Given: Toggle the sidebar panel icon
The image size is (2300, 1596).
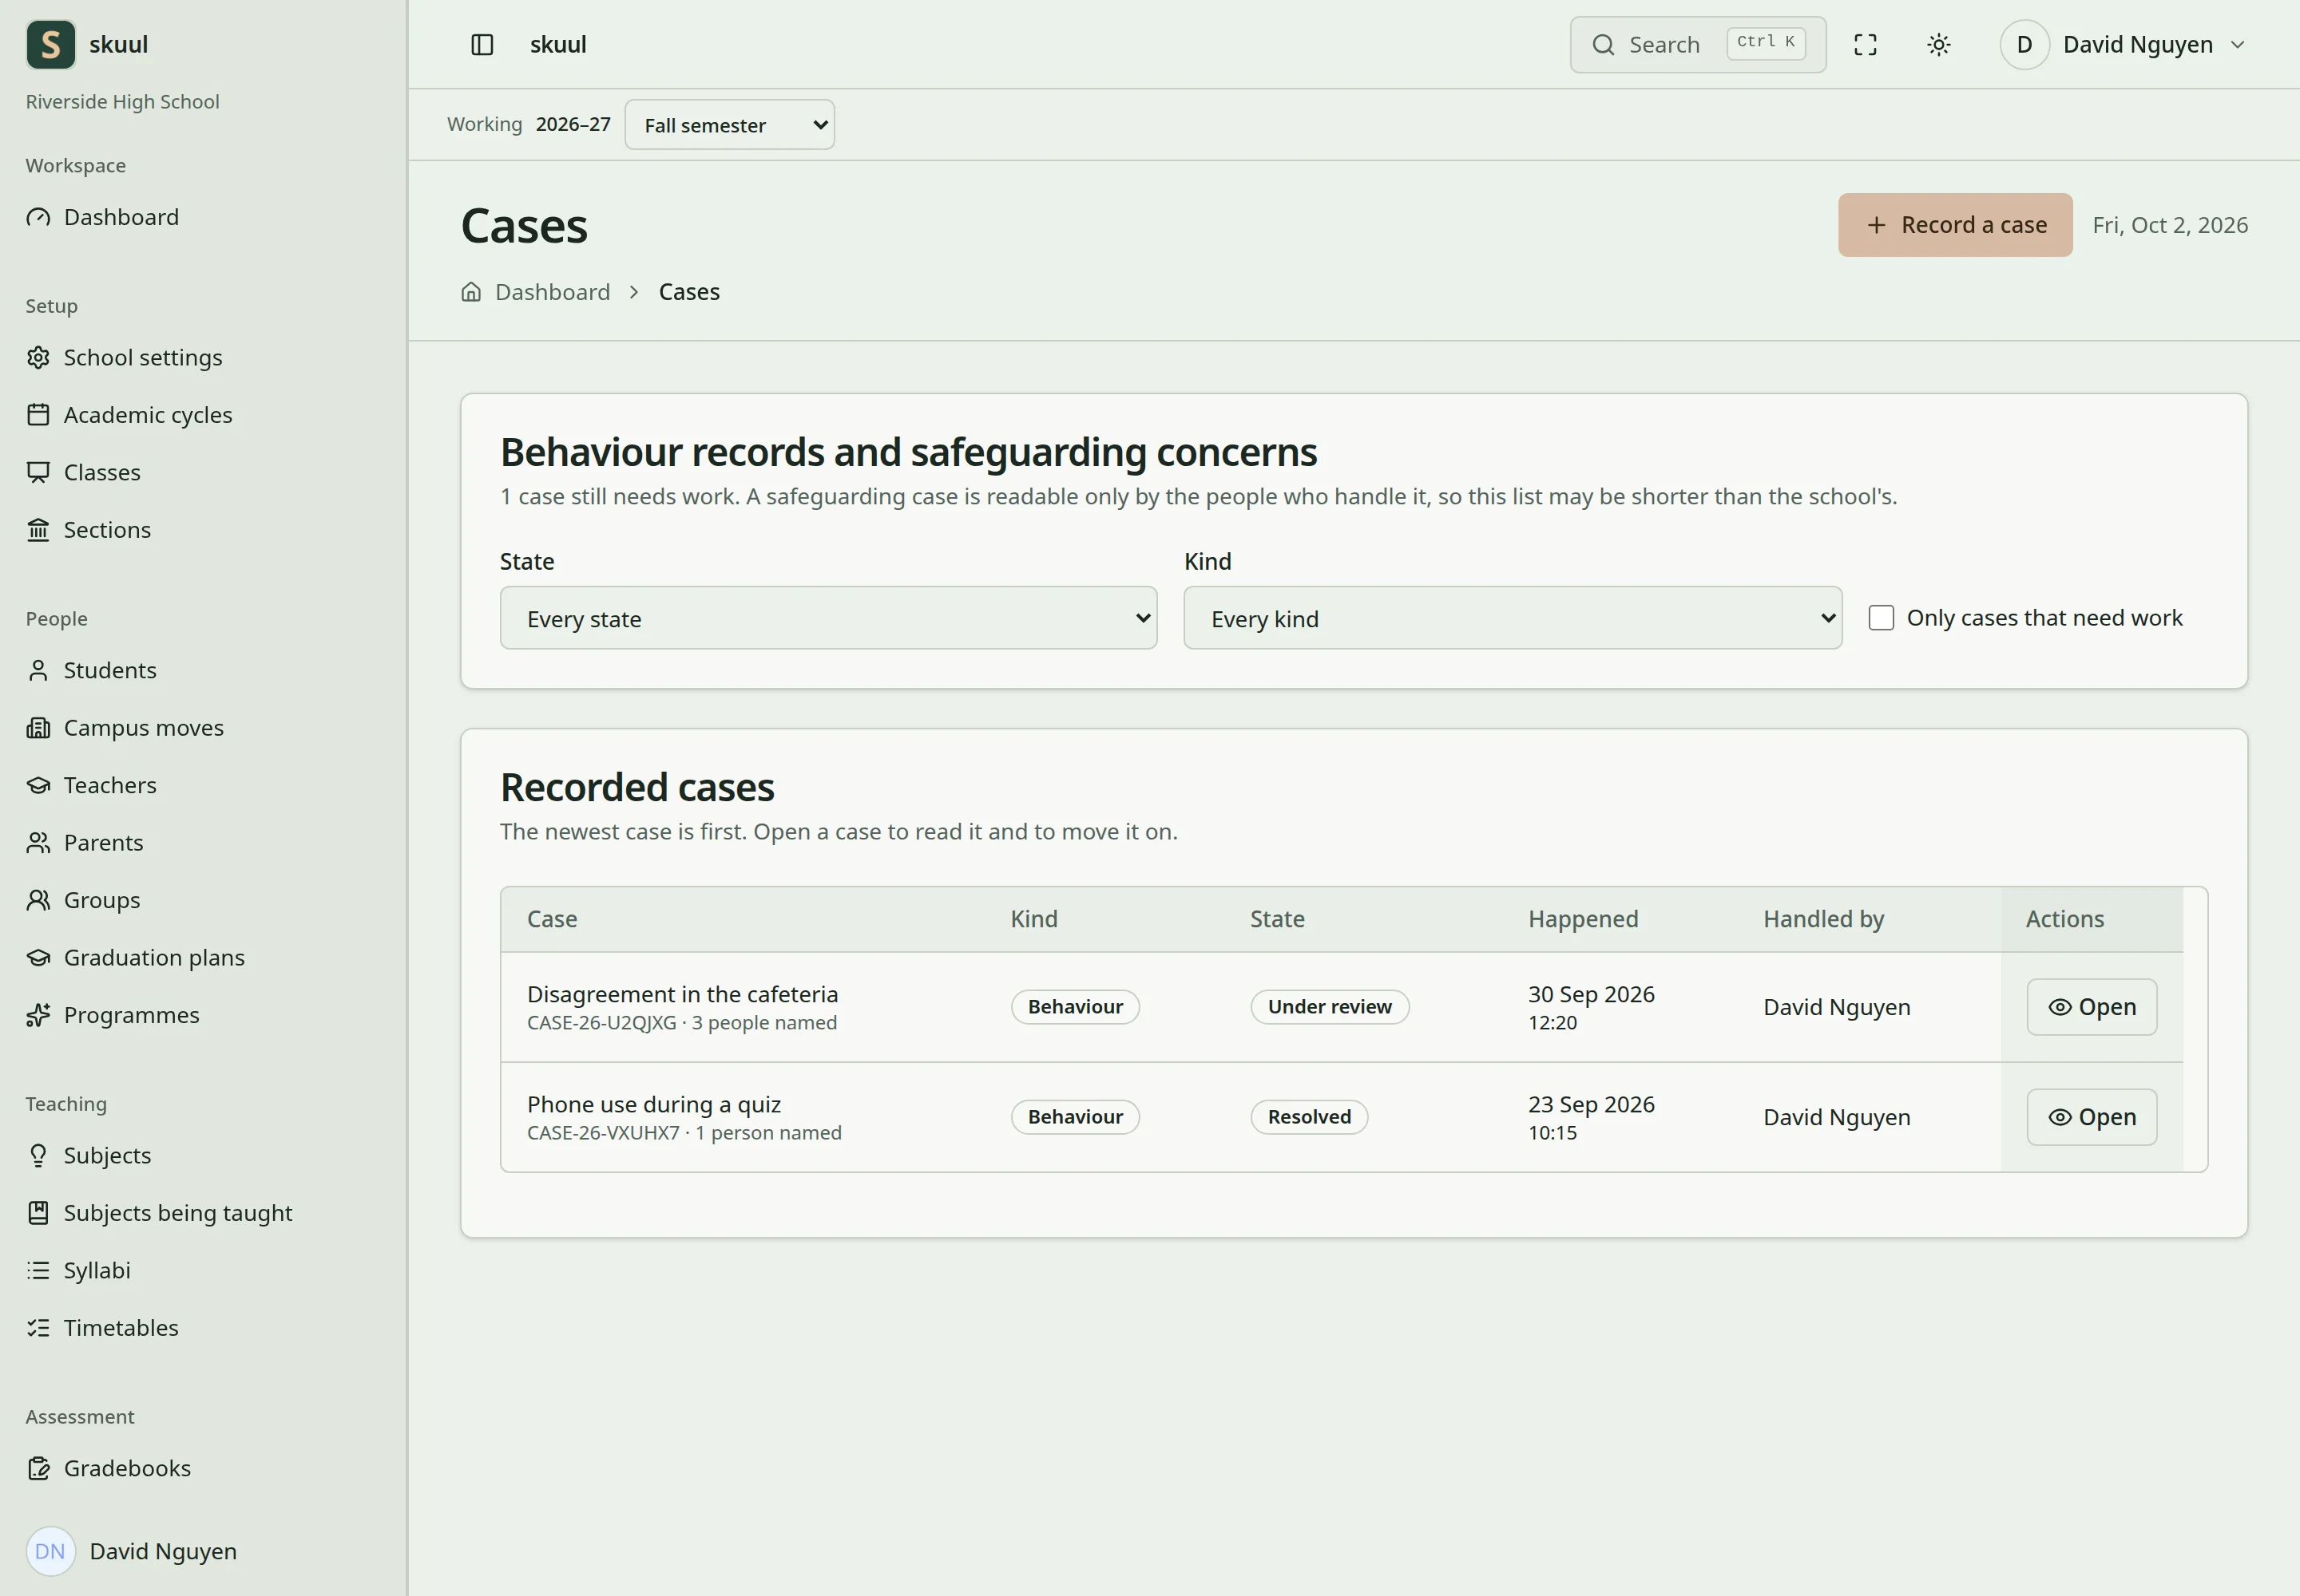Looking at the screenshot, I should tap(482, 45).
